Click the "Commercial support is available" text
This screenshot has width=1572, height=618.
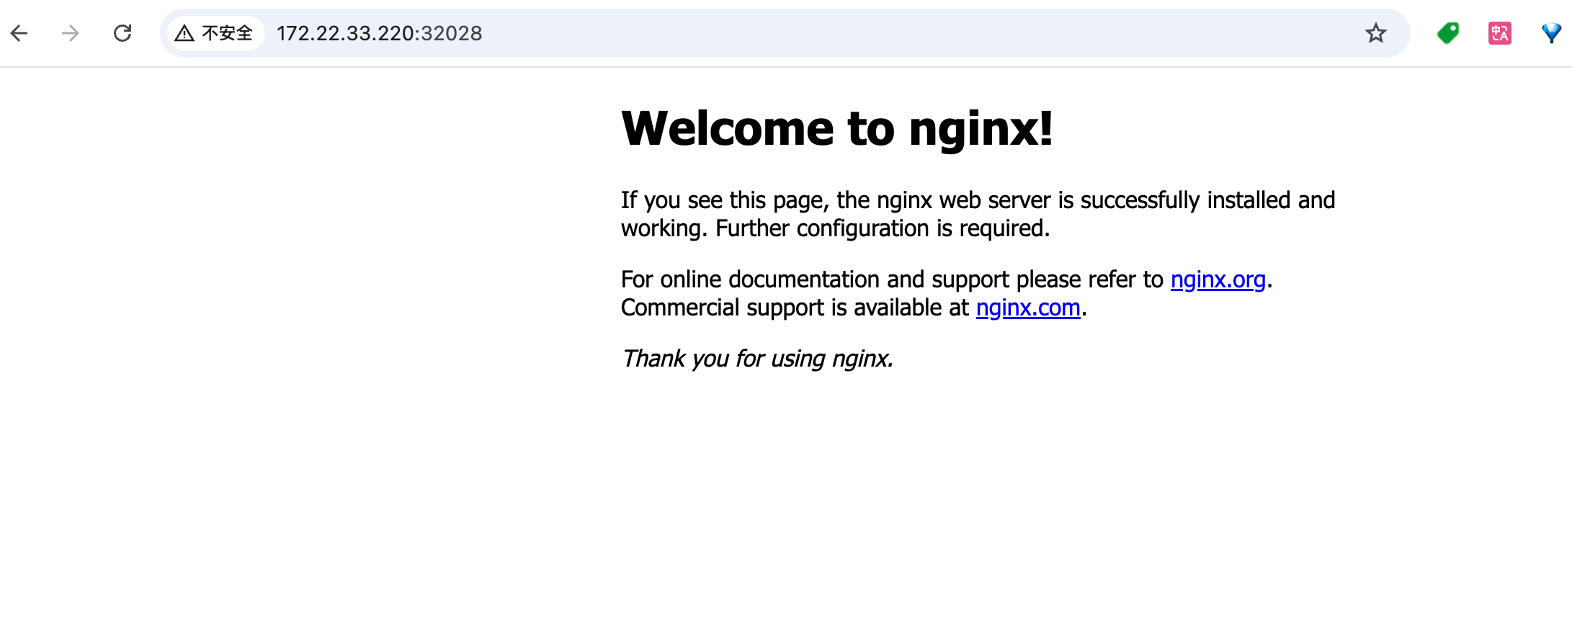(x=794, y=308)
